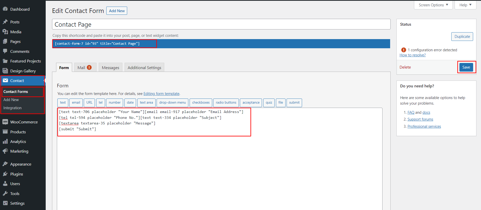The image size is (481, 210).
Task: Click the Posts pushpin icon
Action: [x=5, y=22]
